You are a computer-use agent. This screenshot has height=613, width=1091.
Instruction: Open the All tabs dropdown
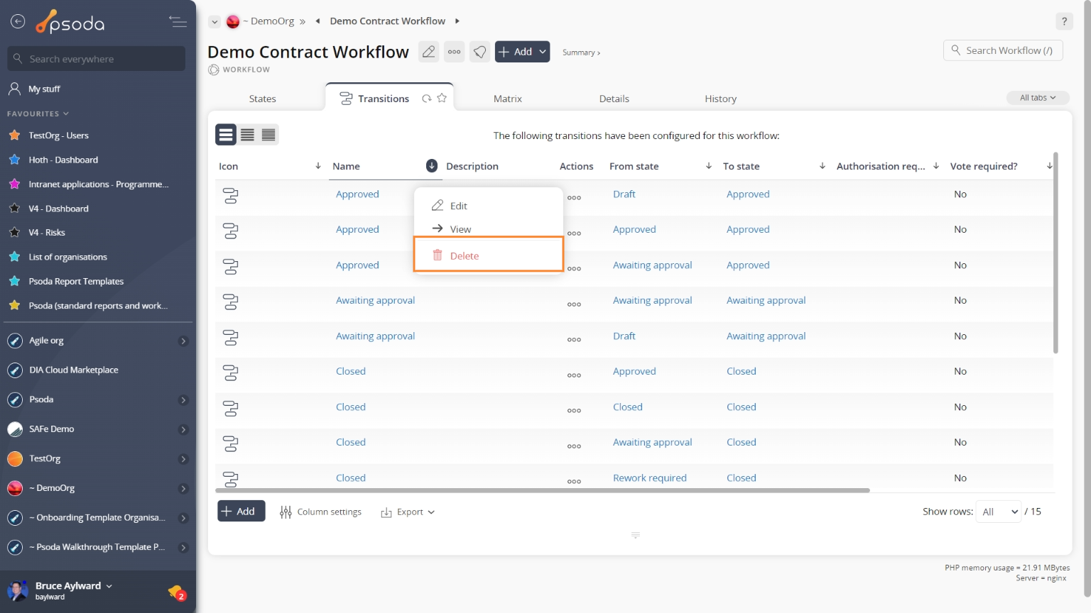pyautogui.click(x=1038, y=98)
